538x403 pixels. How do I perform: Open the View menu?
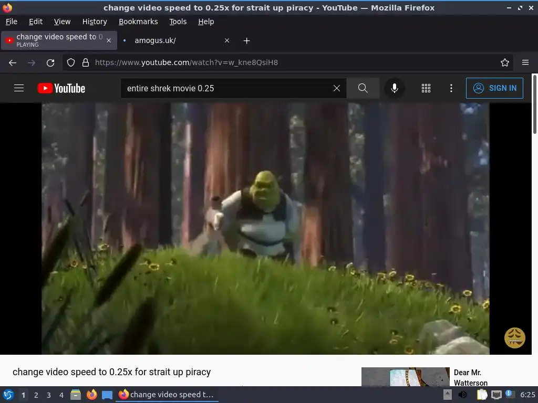62,22
